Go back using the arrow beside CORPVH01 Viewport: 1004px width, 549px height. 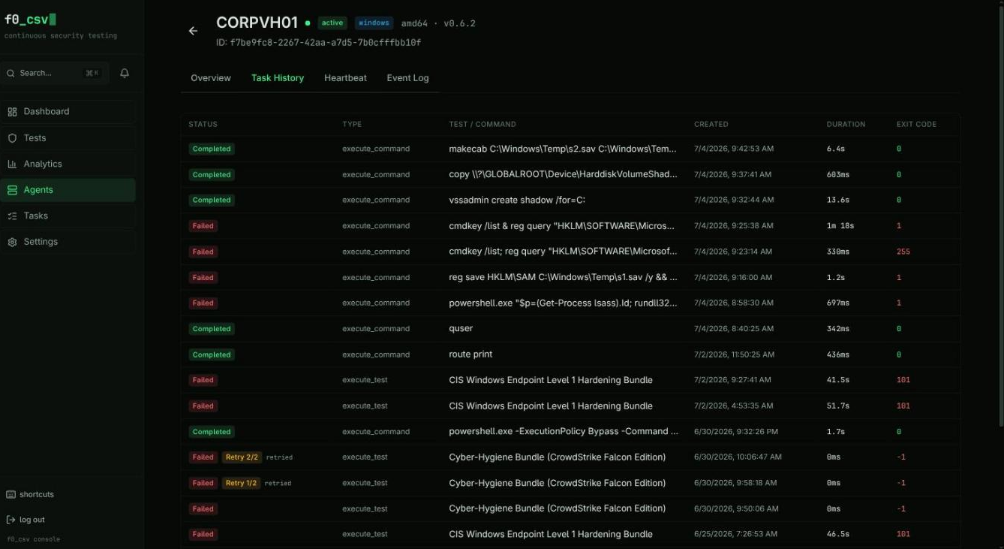tap(193, 31)
